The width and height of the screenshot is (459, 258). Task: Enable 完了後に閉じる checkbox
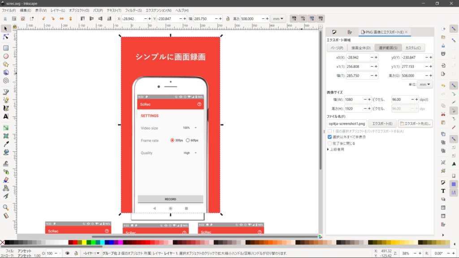point(329,143)
